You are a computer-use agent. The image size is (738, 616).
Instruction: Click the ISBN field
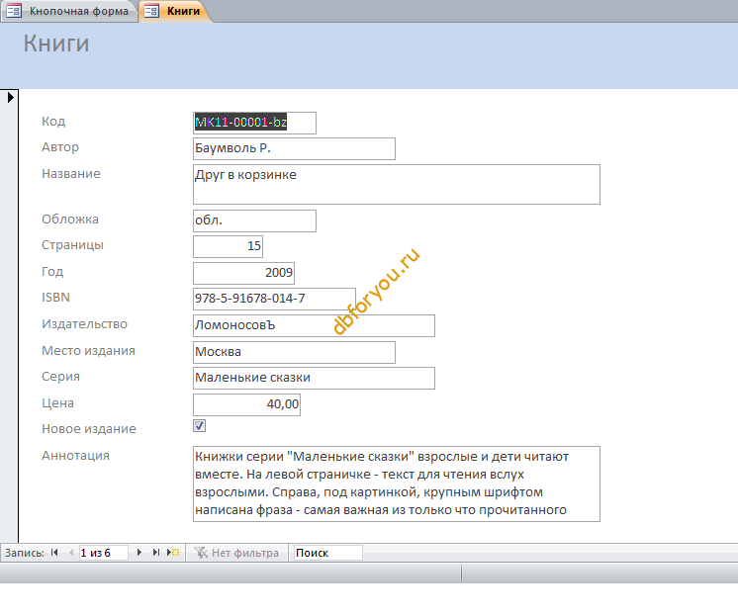(274, 299)
